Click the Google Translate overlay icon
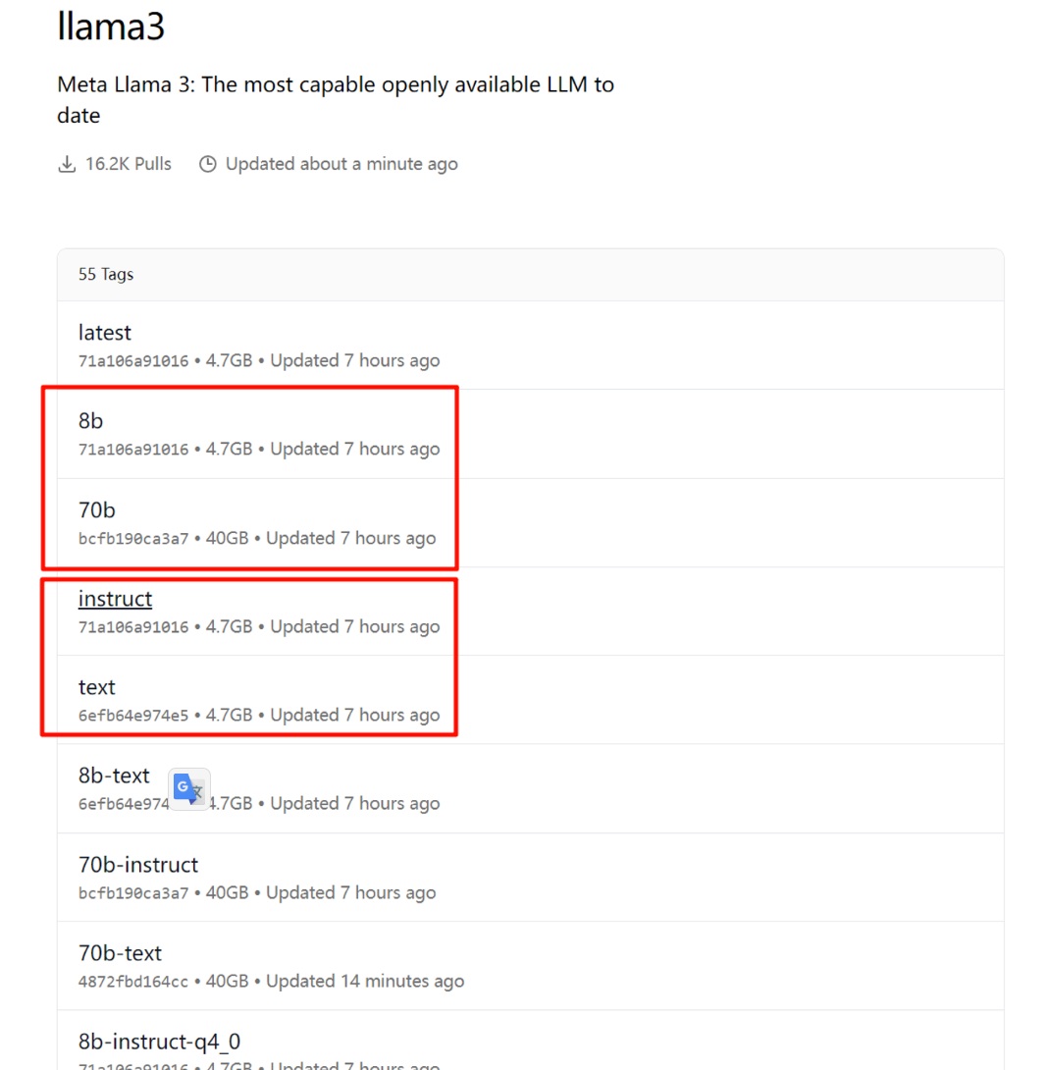Viewport: 1048px width, 1070px height. (x=189, y=789)
